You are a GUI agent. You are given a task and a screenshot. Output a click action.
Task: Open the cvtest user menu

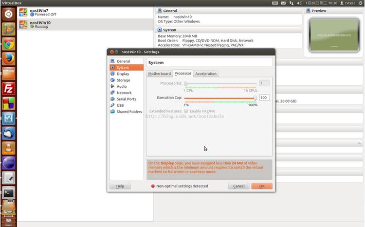tap(348, 3)
